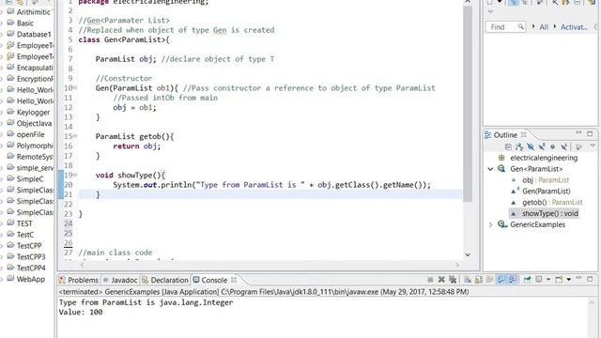Maximize the Console panel

(590, 279)
